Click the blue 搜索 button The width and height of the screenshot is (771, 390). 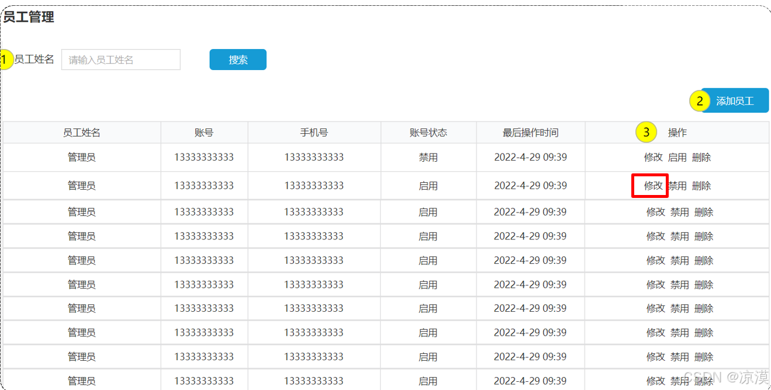pyautogui.click(x=238, y=60)
